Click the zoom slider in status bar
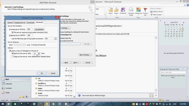The height and width of the screenshot is (106, 189). tap(180, 100)
